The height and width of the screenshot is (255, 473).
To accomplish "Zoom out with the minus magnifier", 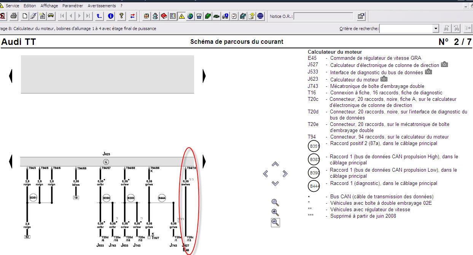I will [x=275, y=223].
